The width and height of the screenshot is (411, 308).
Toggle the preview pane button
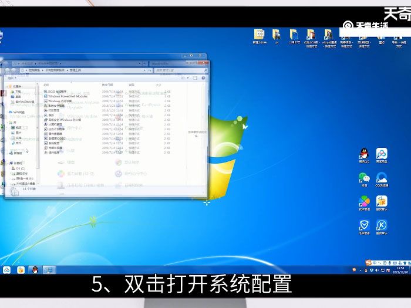point(195,78)
